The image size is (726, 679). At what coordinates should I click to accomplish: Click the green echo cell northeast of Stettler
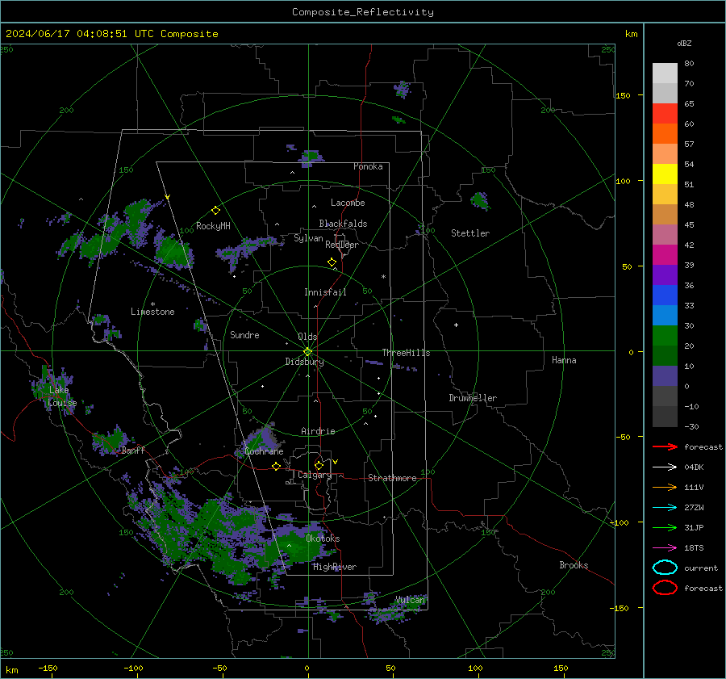tap(479, 201)
